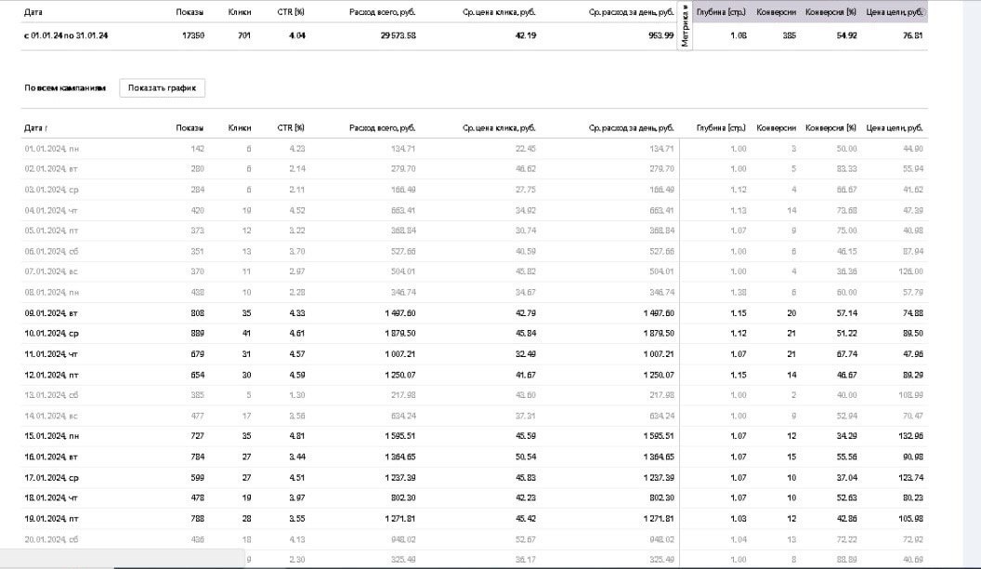The image size is (981, 569).
Task: Sort daily table by Конверсия (%) header
Action: [x=831, y=127]
